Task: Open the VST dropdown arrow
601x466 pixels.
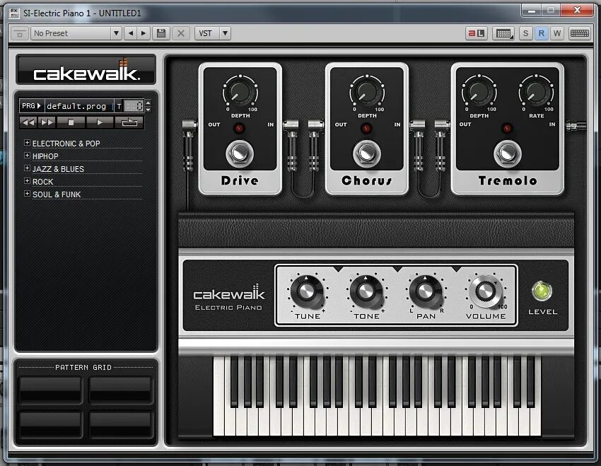Action: pyautogui.click(x=226, y=33)
